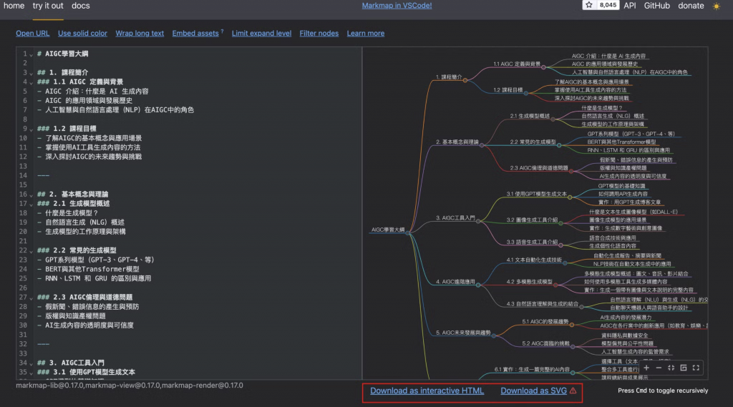Zoom in on the mindmap with plus icon
This screenshot has height=407, width=733.
click(x=646, y=368)
